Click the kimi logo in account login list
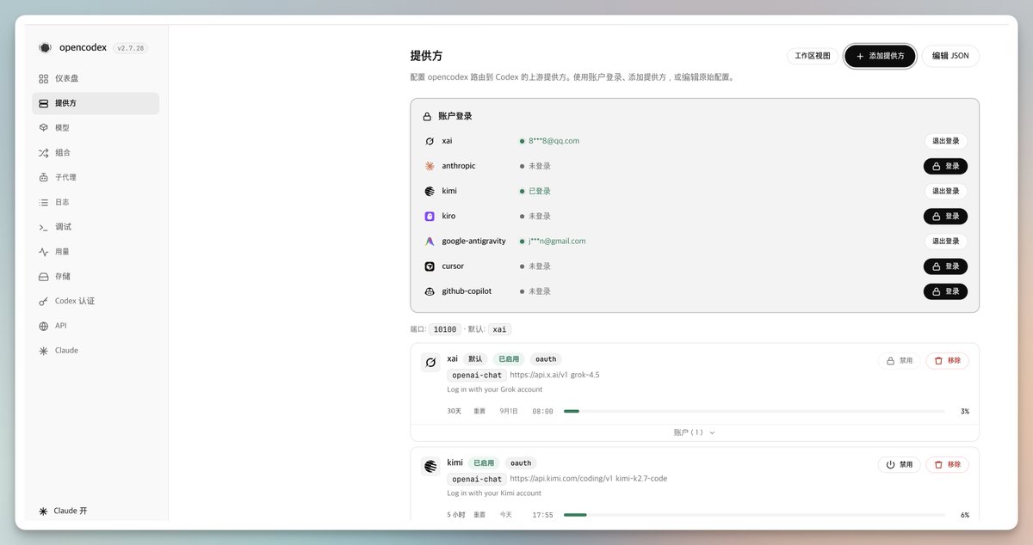This screenshot has height=545, width=1033. pyautogui.click(x=430, y=191)
